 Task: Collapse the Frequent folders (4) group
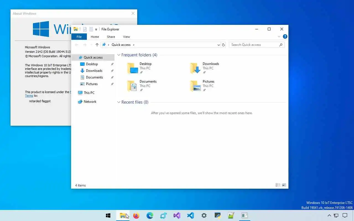coord(119,55)
